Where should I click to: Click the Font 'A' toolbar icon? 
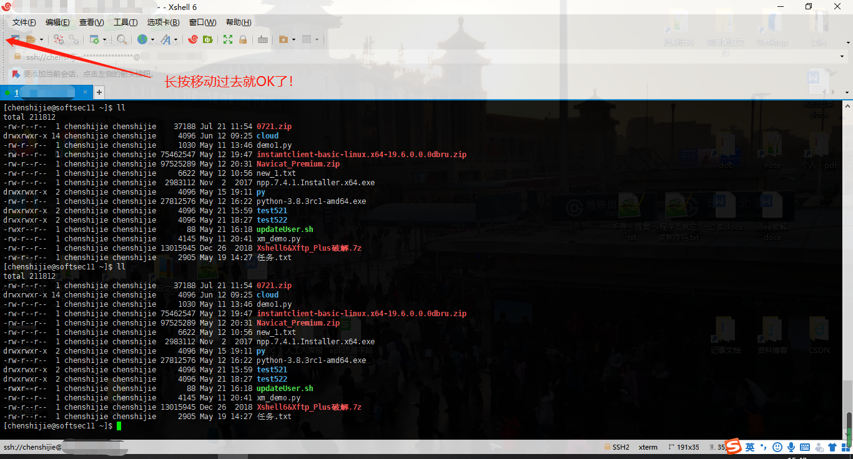(x=165, y=39)
